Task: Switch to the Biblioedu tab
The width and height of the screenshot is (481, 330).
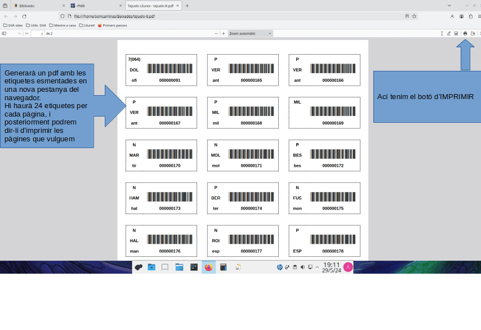Action: [39, 6]
